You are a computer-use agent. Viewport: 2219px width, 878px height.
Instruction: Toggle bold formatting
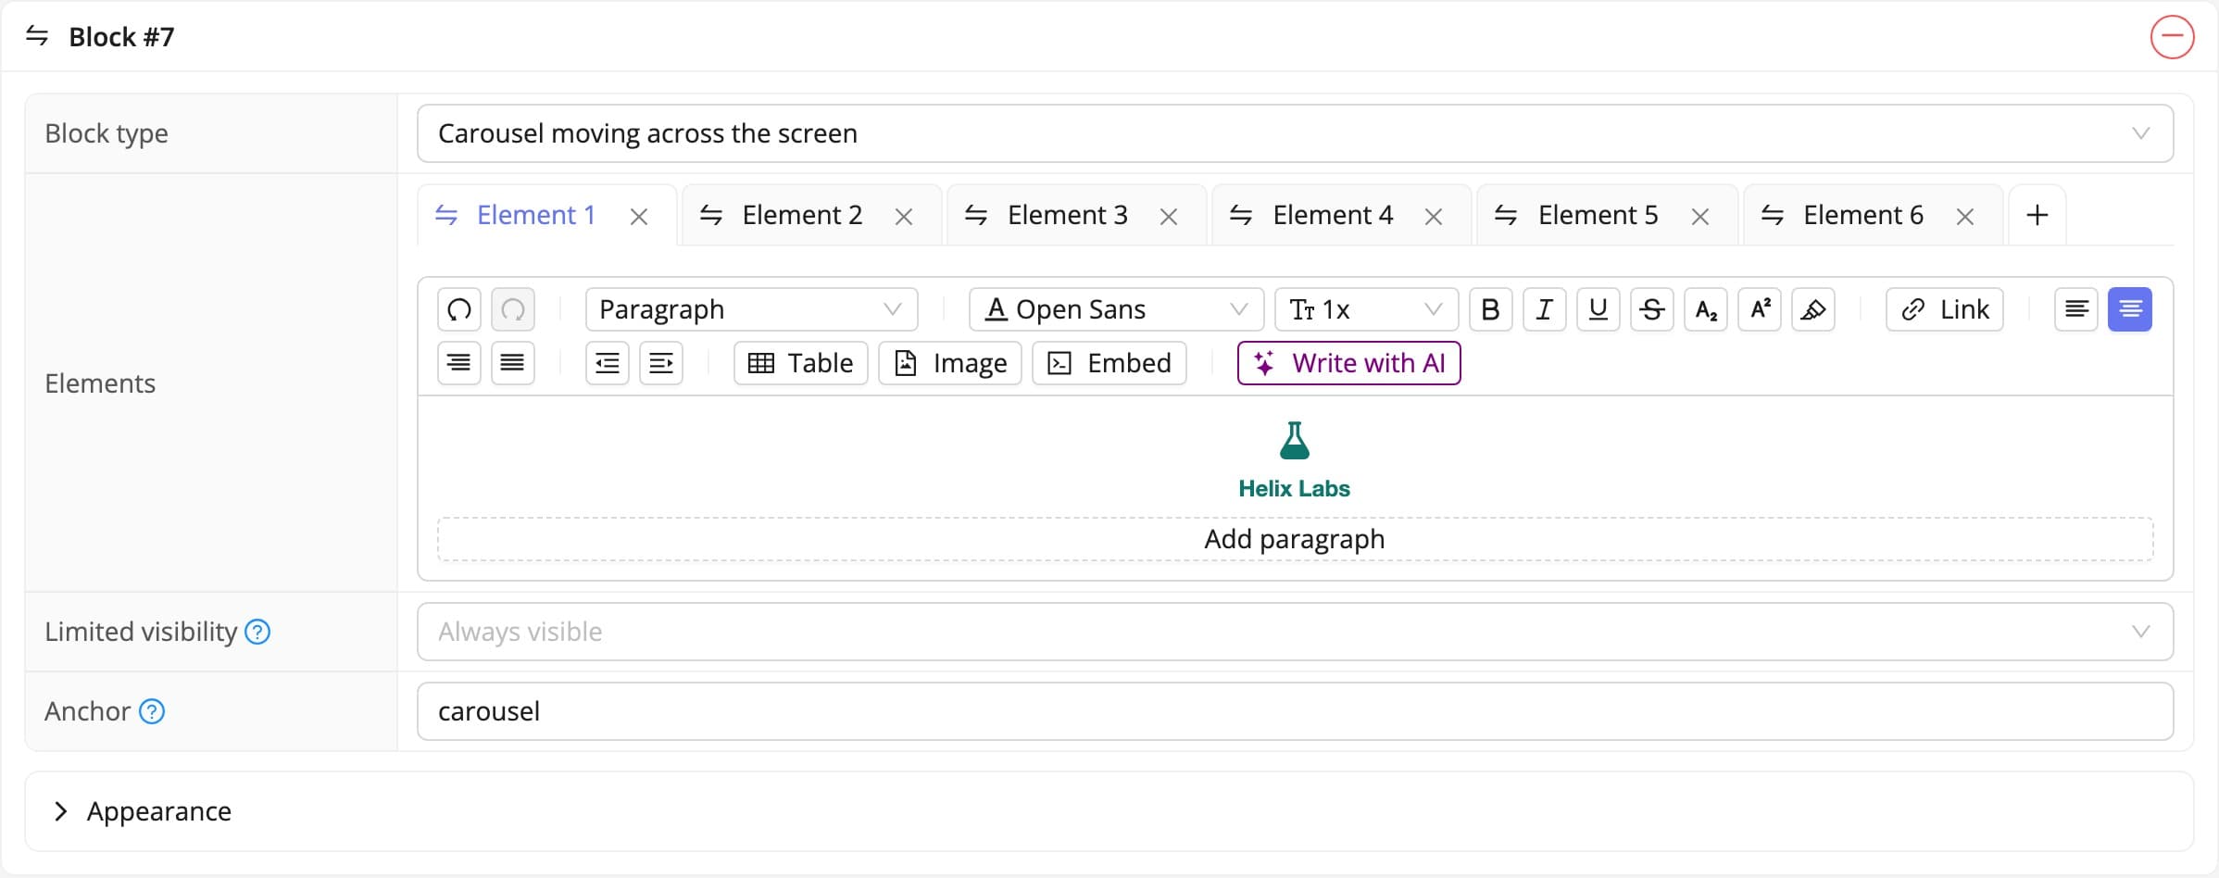(x=1491, y=309)
